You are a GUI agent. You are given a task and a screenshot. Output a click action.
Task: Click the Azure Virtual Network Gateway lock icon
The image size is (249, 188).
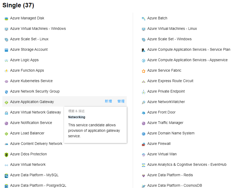(x=6, y=113)
